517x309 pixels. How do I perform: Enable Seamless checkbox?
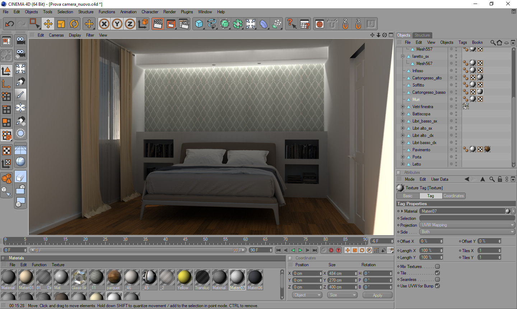click(437, 280)
